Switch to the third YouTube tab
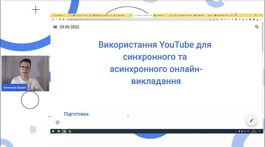The height and width of the screenshot is (147, 265). (223, 15)
